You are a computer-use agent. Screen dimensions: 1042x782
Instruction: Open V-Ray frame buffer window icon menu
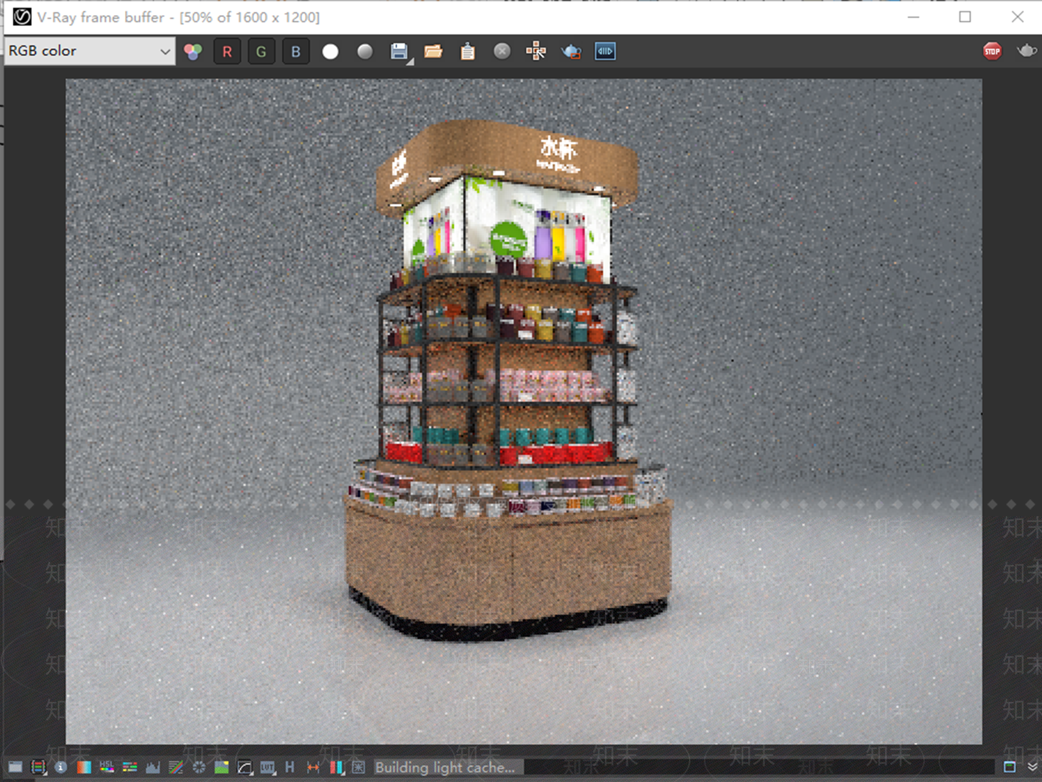22,17
